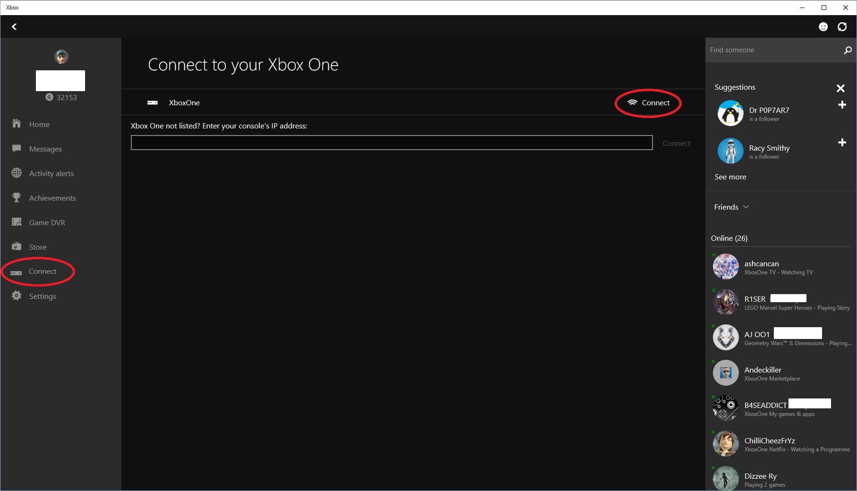Open the Settings gear icon
The image size is (857, 491).
pyautogui.click(x=17, y=296)
